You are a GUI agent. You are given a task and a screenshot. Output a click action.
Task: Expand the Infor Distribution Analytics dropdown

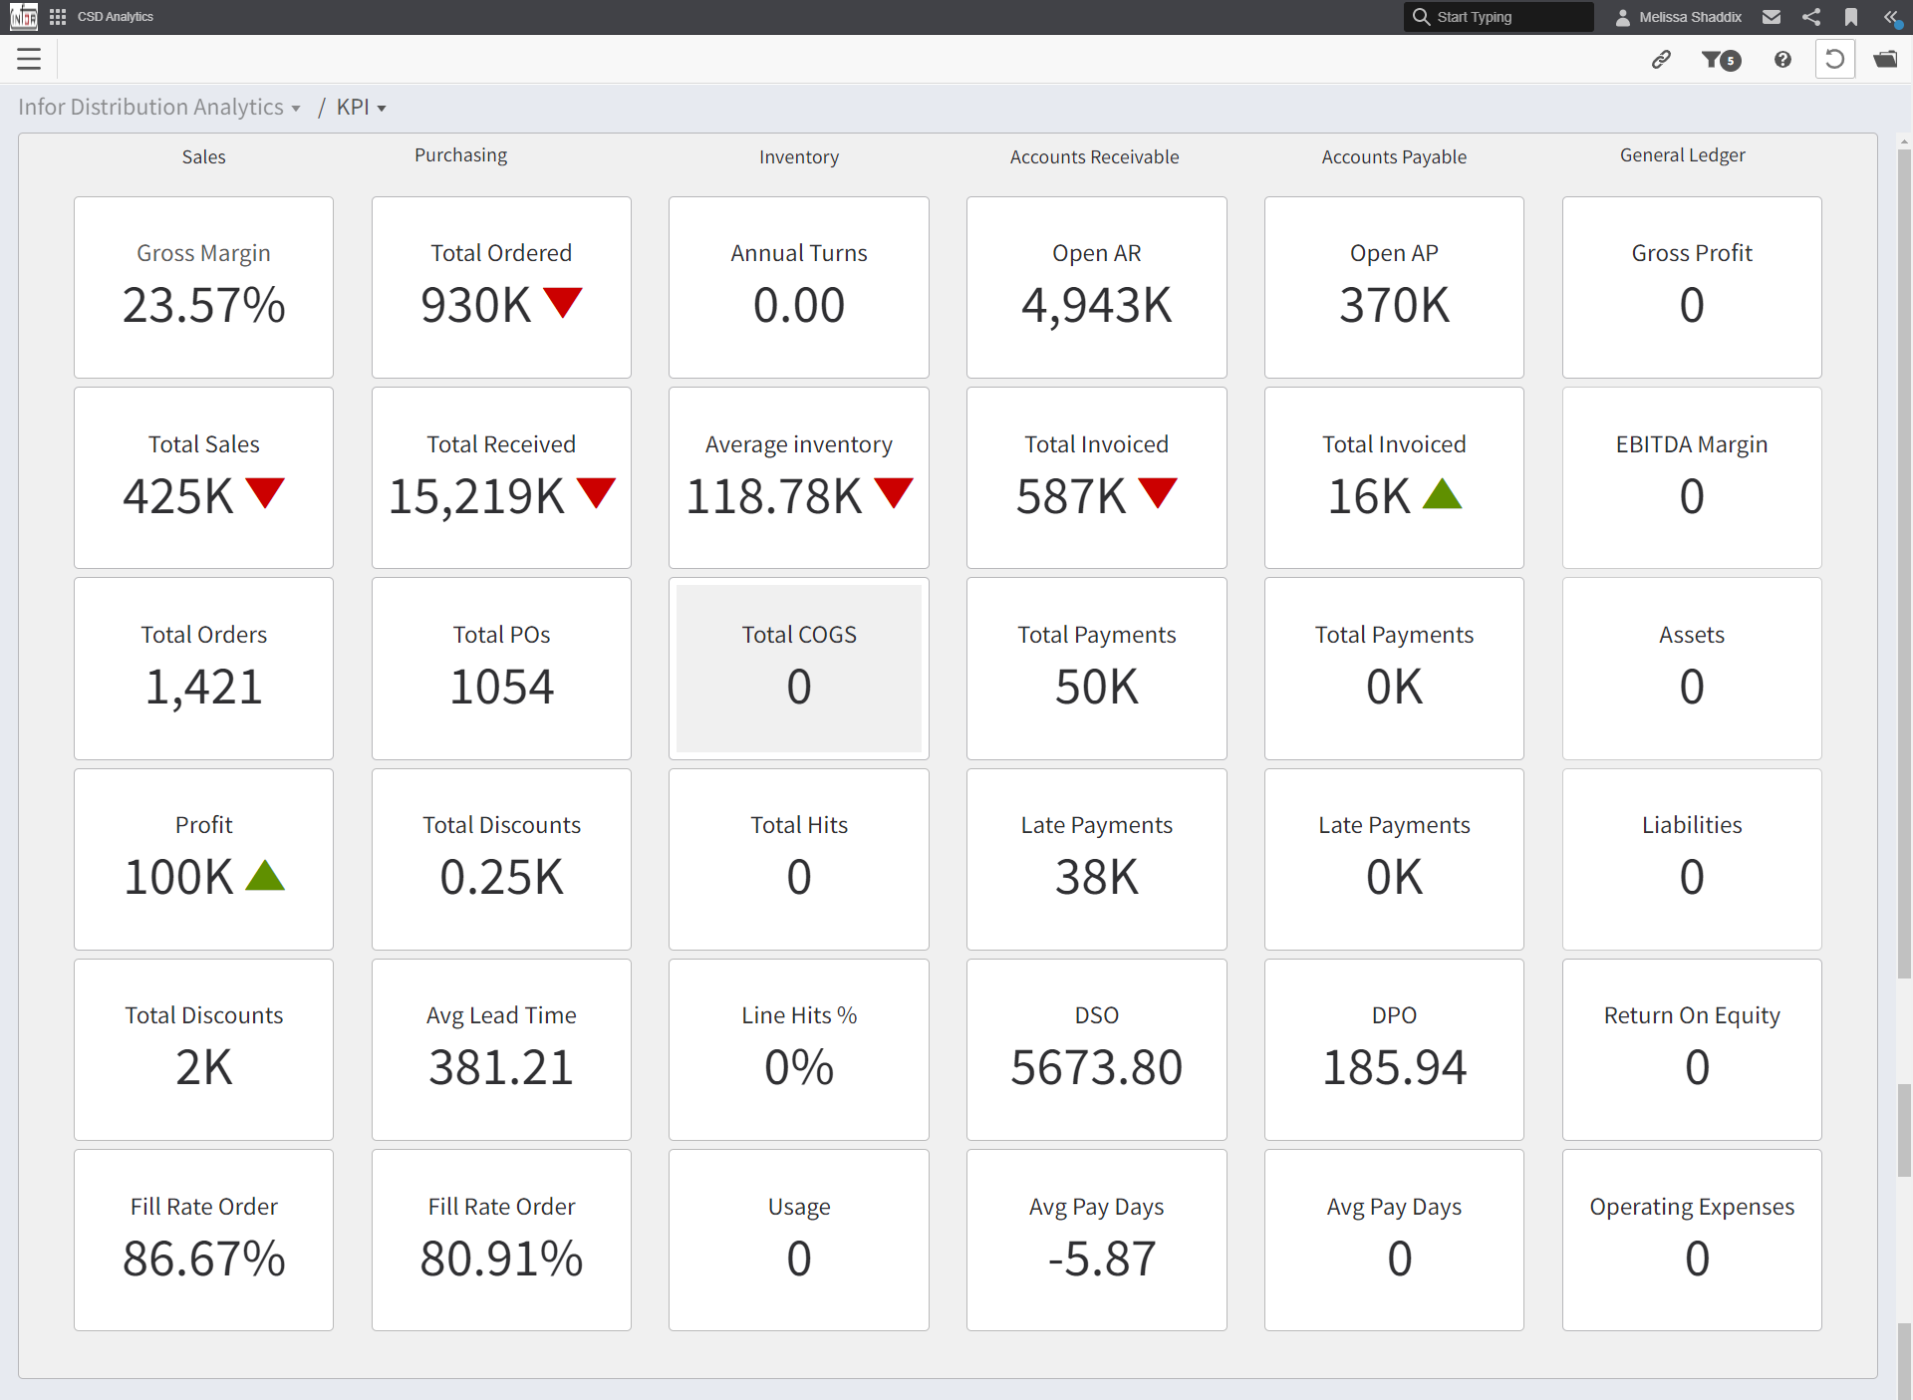click(158, 107)
